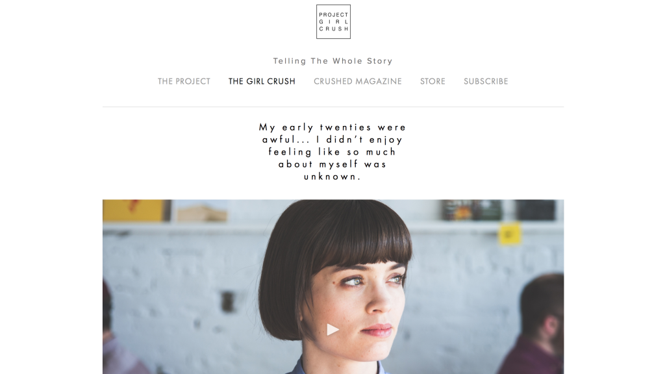
Task: Click the yellow book on the shelf
Action: [x=134, y=211]
